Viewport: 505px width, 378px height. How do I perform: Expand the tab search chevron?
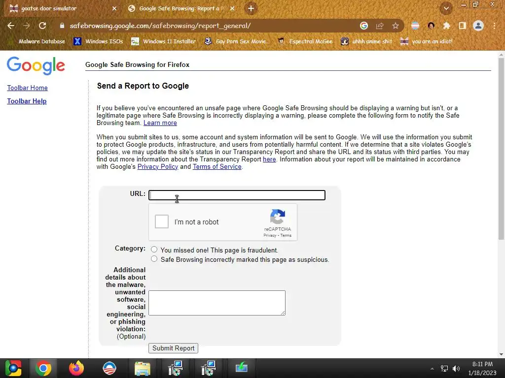[446, 8]
